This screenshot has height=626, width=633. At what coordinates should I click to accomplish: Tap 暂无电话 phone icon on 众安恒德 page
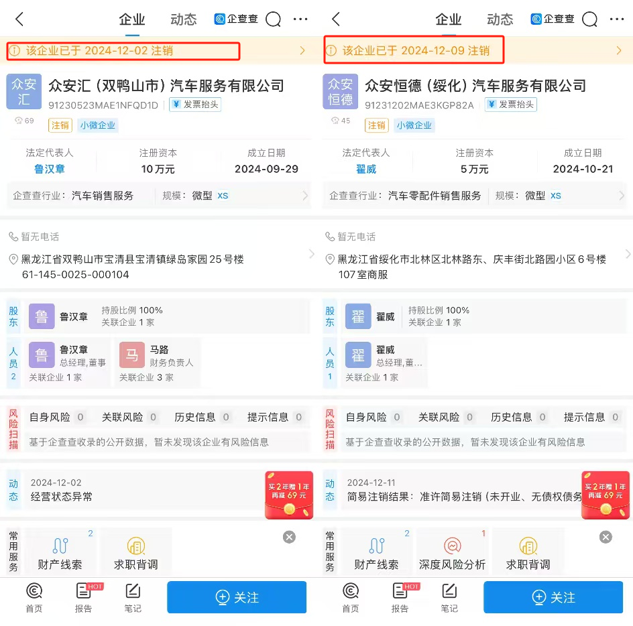point(330,237)
